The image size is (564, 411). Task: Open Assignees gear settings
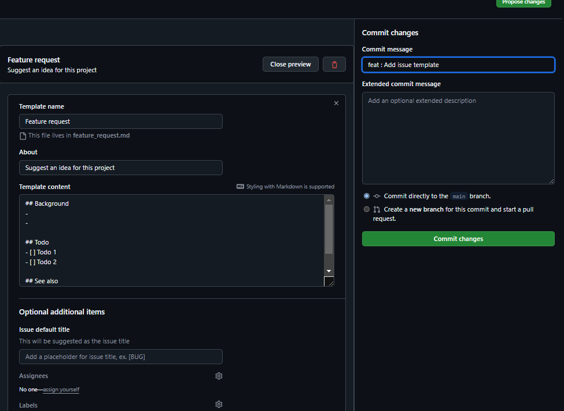[x=219, y=376]
